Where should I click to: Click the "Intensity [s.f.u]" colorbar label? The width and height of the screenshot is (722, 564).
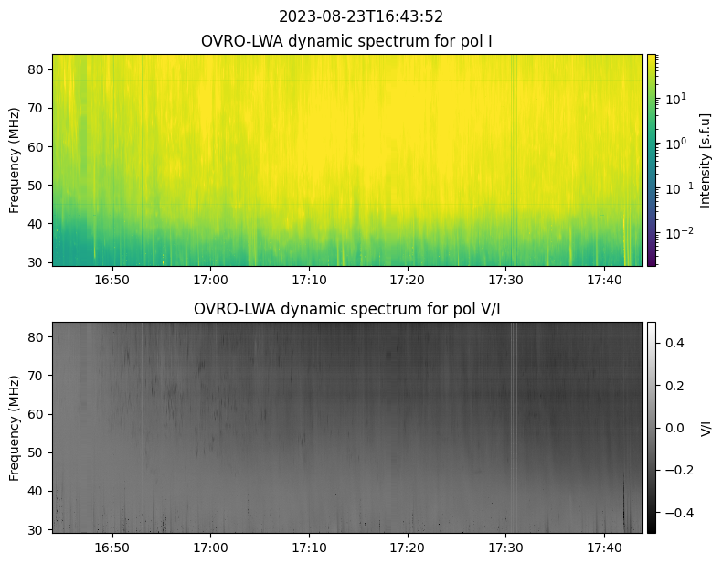pyautogui.click(x=705, y=160)
